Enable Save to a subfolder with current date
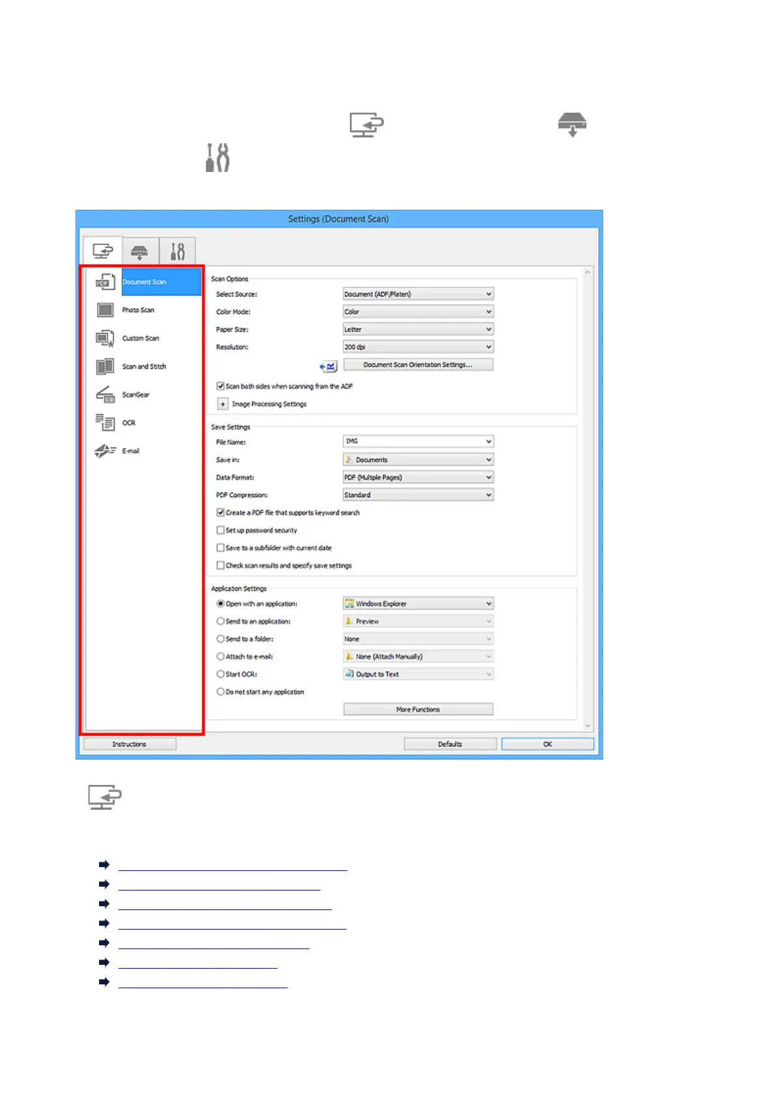Screen dimensions: 776x1097 (x=221, y=548)
